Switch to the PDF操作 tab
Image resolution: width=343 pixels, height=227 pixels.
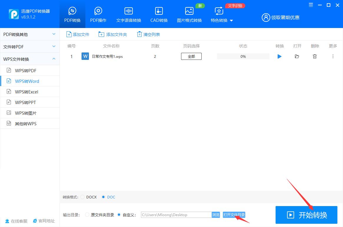(x=98, y=14)
